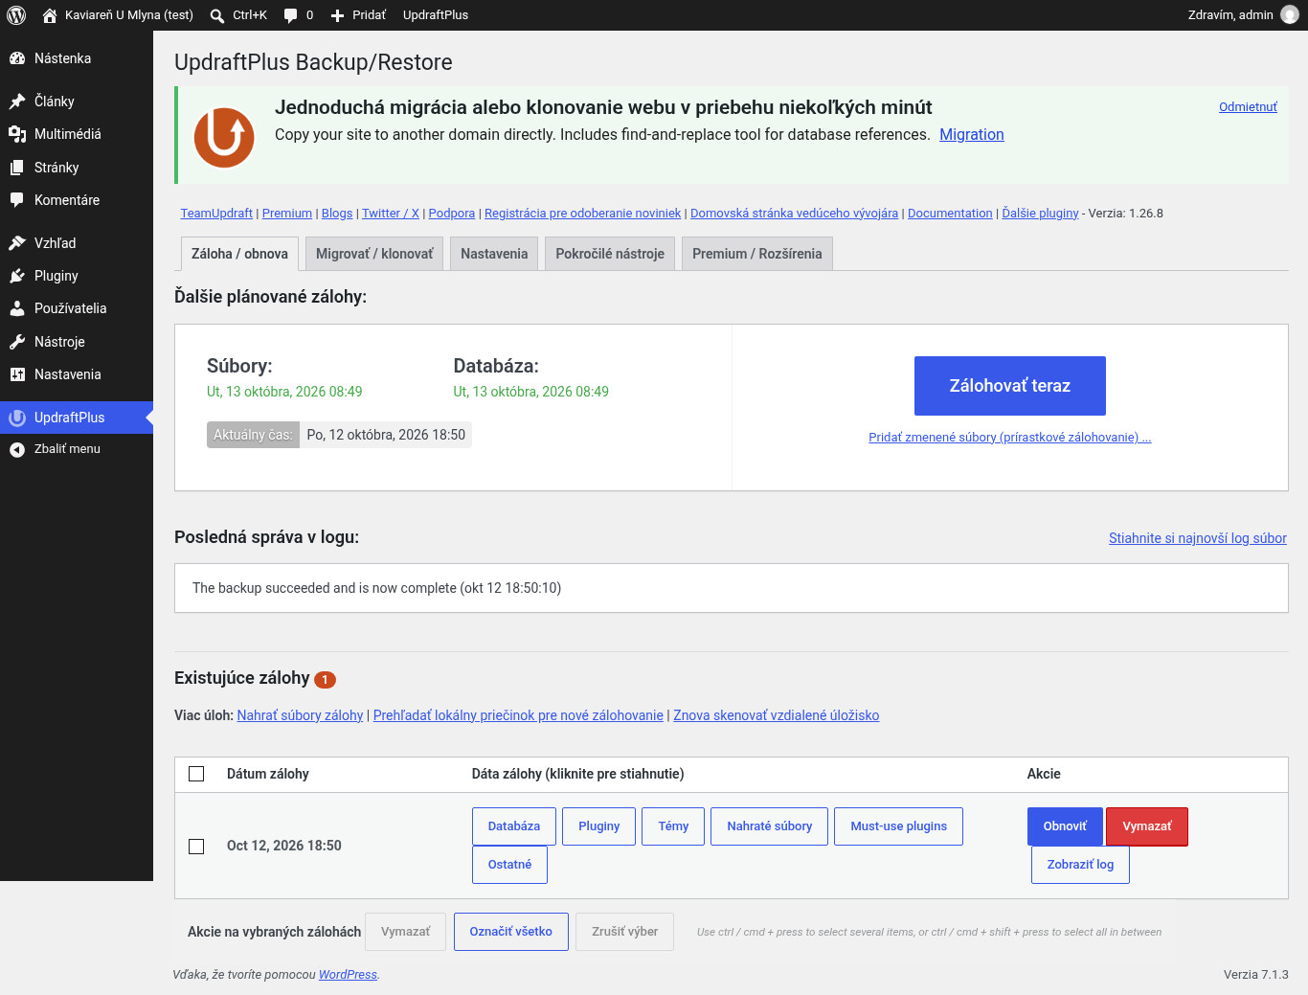Open the Pokročilé nástroje tab

pyautogui.click(x=610, y=254)
